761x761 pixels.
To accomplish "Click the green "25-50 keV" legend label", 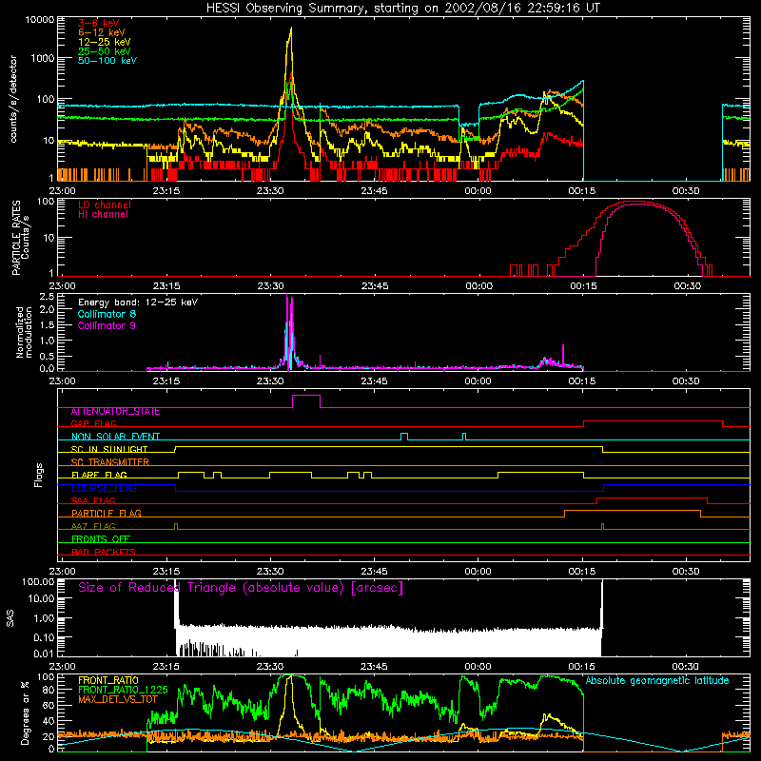I will click(105, 51).
